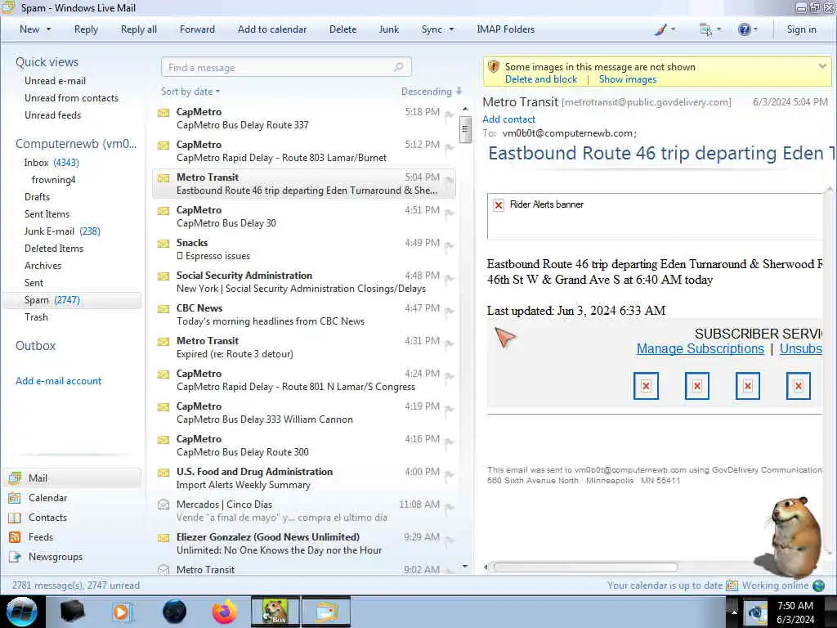The width and height of the screenshot is (837, 628).
Task: Click the calendar status icon in status bar
Action: [732, 585]
